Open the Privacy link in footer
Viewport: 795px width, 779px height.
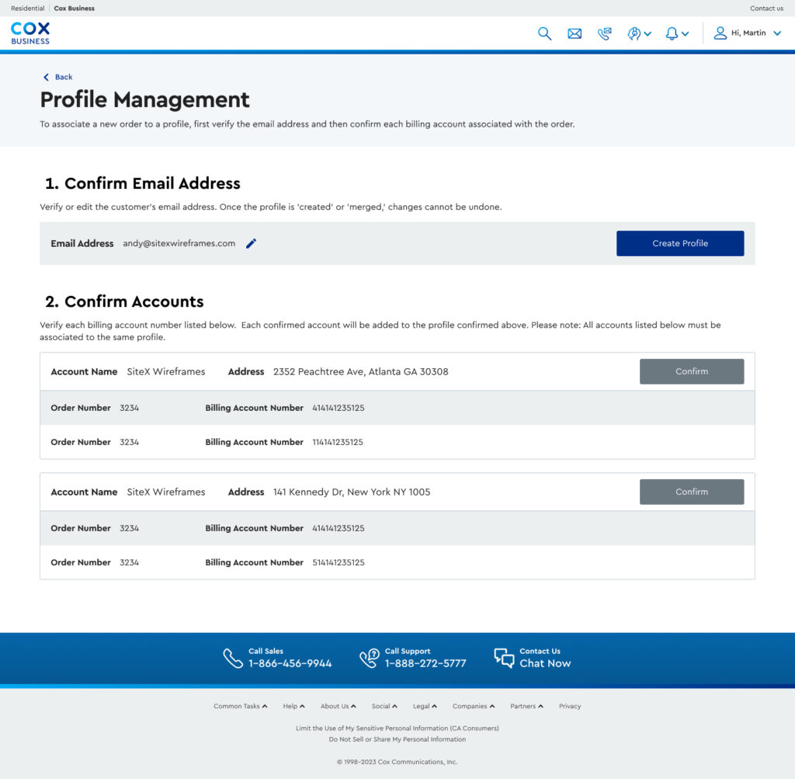pyautogui.click(x=569, y=706)
